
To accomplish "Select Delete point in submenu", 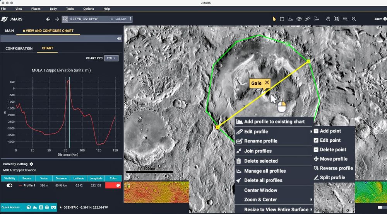I will (x=334, y=150).
